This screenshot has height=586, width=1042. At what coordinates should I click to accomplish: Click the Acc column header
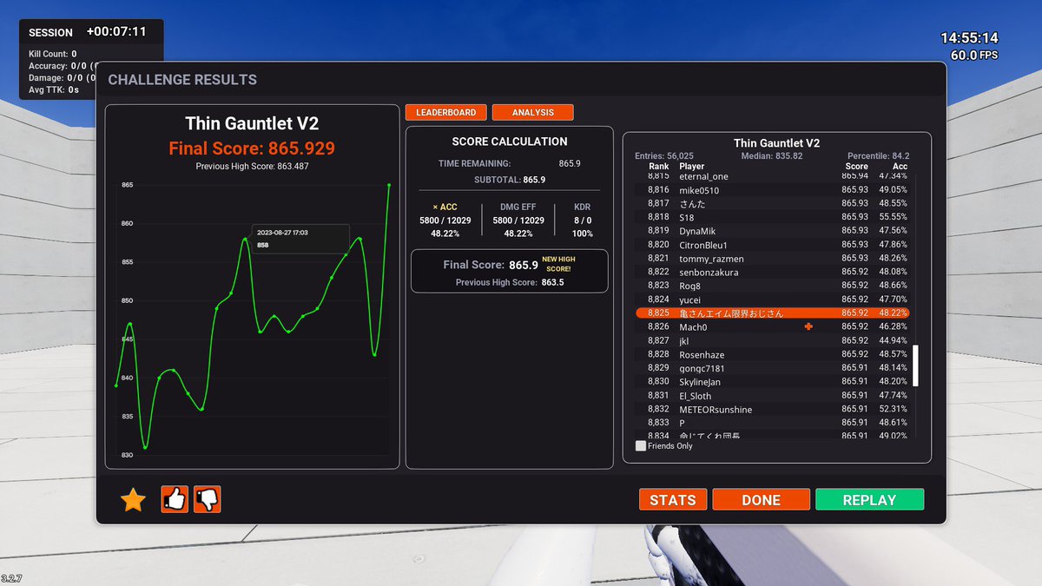[x=900, y=166]
